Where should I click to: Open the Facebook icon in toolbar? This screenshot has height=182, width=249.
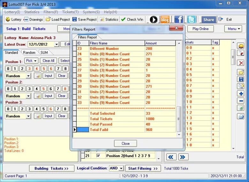tap(179, 19)
